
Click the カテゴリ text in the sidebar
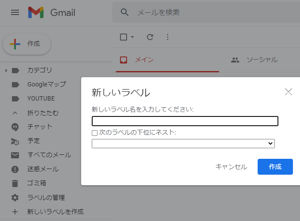click(x=40, y=70)
